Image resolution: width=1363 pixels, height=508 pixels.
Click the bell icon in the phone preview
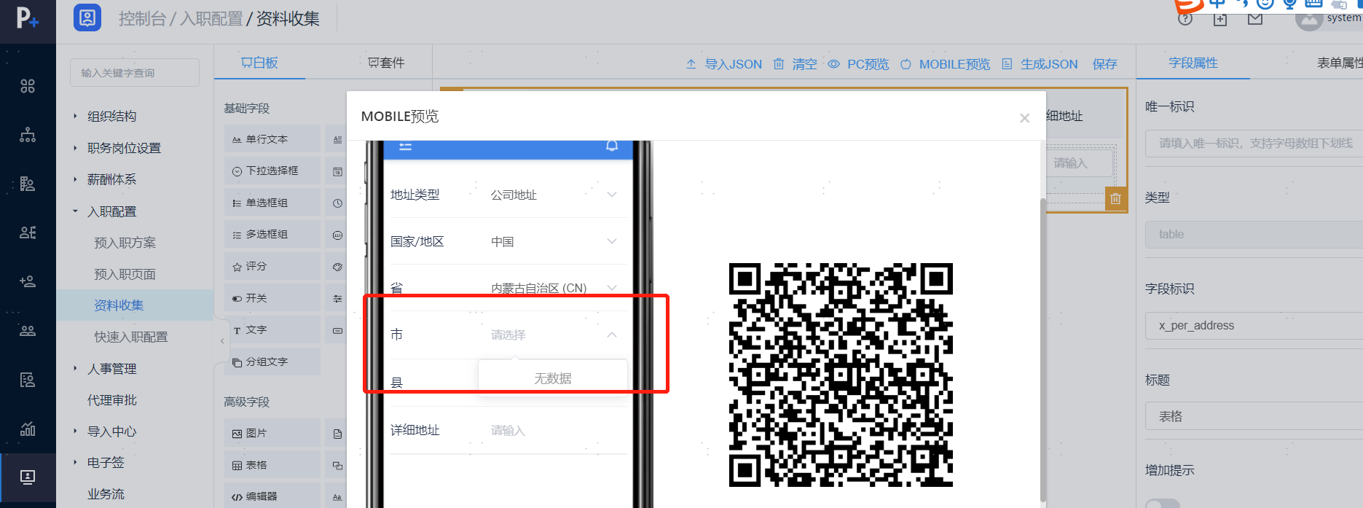coord(612,146)
